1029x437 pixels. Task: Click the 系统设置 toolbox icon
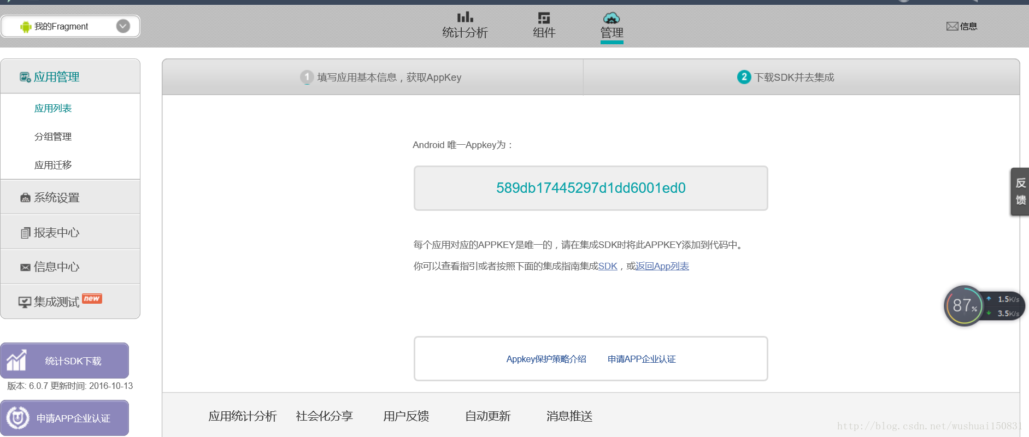[x=25, y=198]
